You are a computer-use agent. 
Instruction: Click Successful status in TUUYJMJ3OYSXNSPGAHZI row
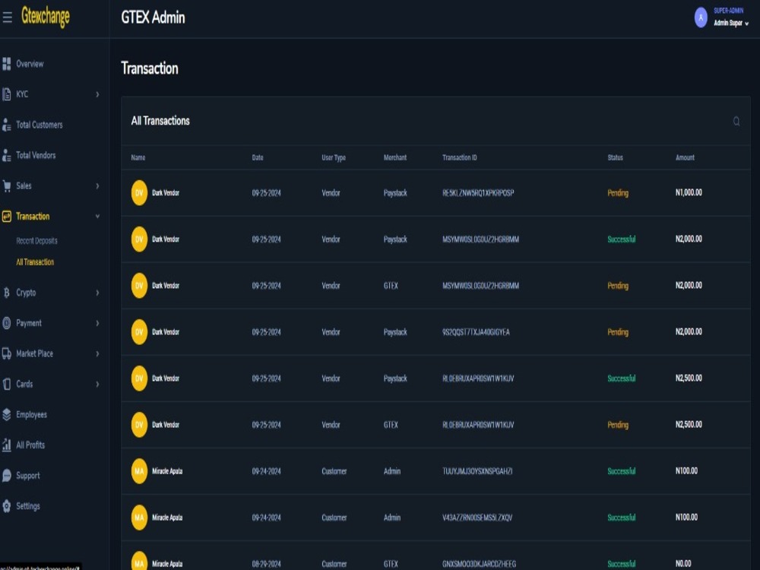click(622, 471)
